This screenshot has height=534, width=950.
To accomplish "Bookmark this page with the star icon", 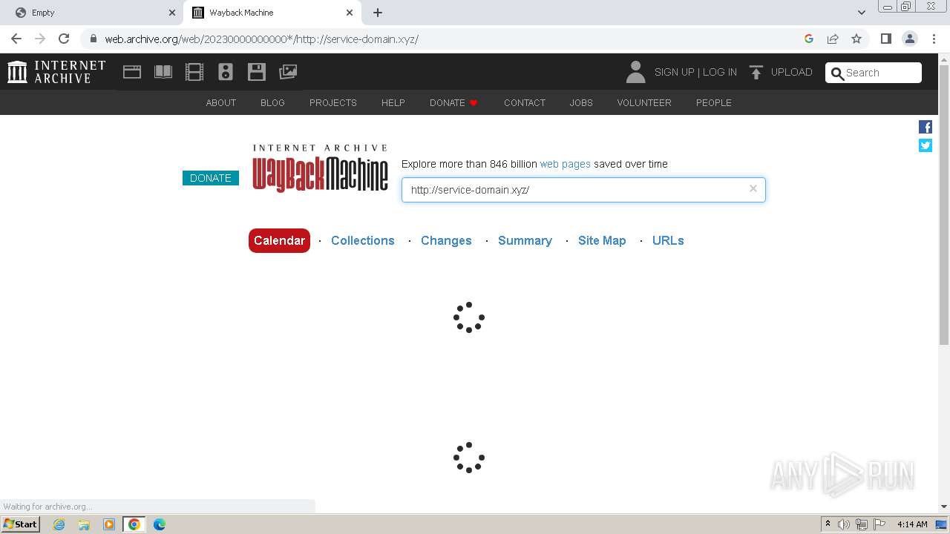I will click(856, 39).
